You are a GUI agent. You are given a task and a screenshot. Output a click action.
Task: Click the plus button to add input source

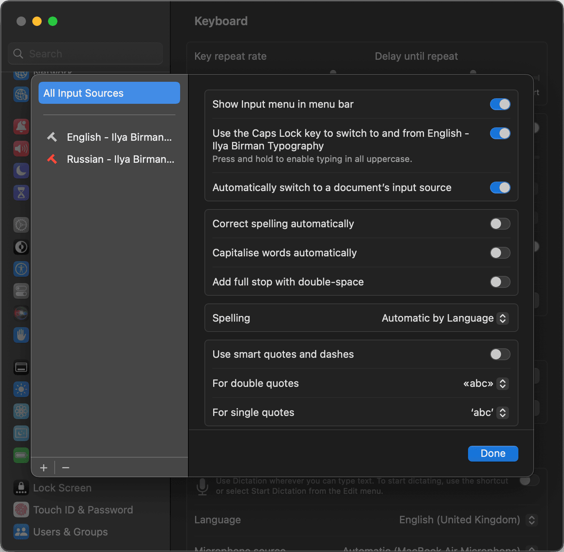(x=44, y=467)
